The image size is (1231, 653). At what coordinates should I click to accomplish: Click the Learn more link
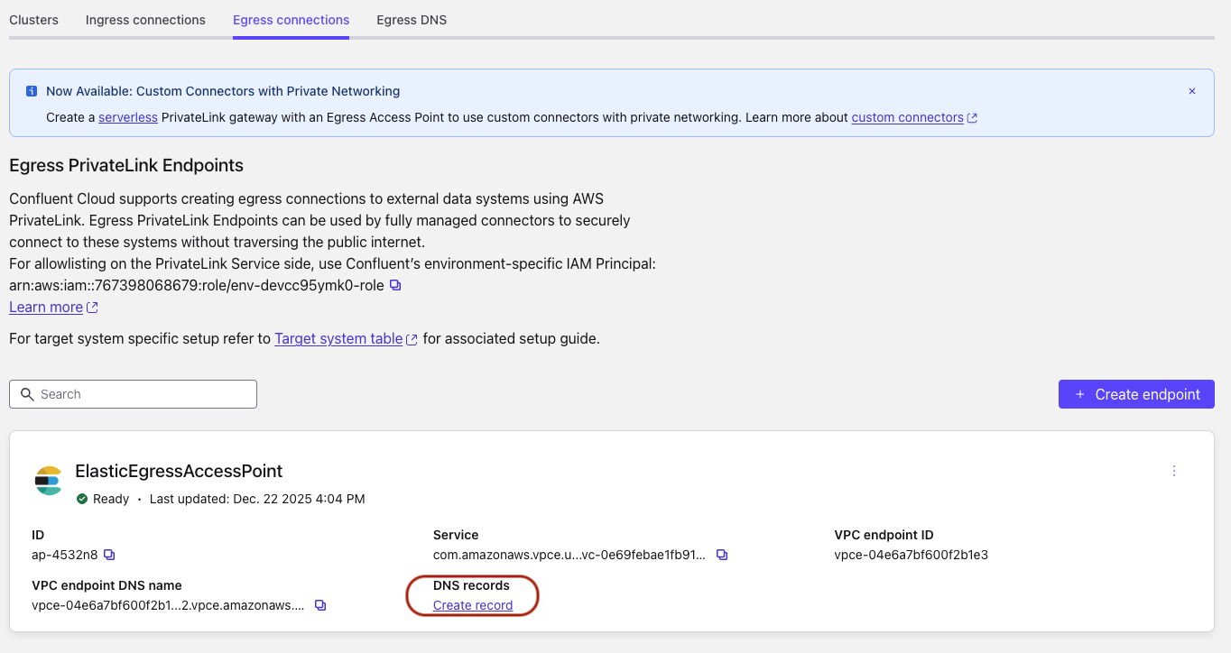(45, 307)
